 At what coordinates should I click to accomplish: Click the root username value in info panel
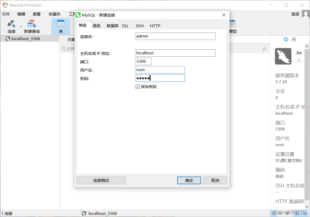coord(280,145)
